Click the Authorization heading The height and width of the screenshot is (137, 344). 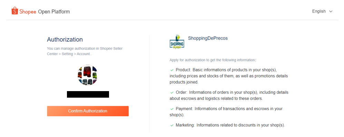[65, 40]
